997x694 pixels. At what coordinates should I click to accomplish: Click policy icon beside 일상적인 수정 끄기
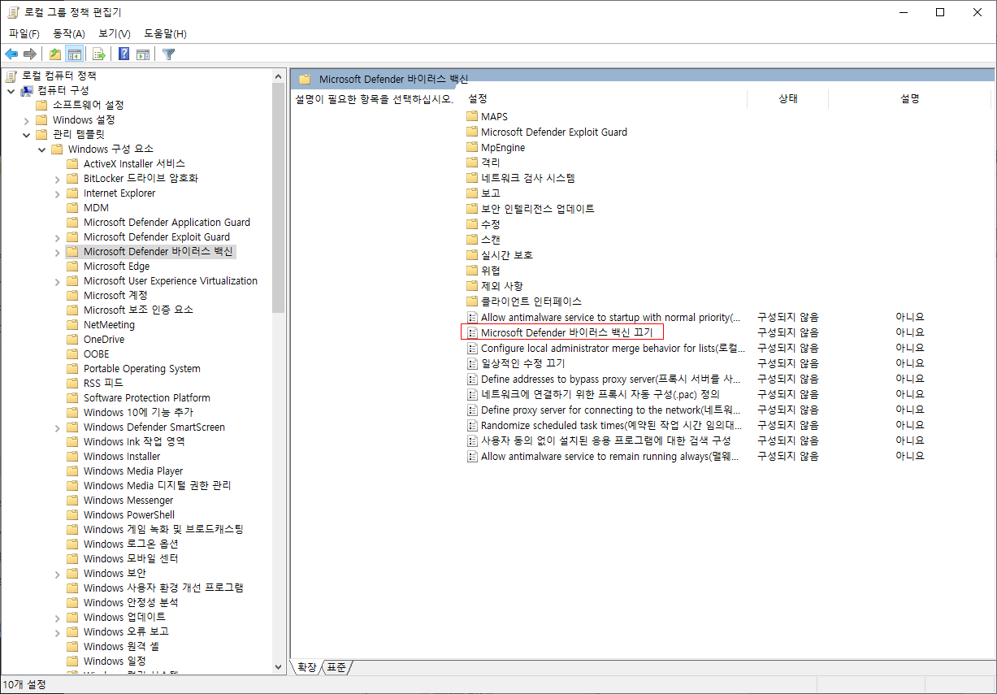(472, 363)
